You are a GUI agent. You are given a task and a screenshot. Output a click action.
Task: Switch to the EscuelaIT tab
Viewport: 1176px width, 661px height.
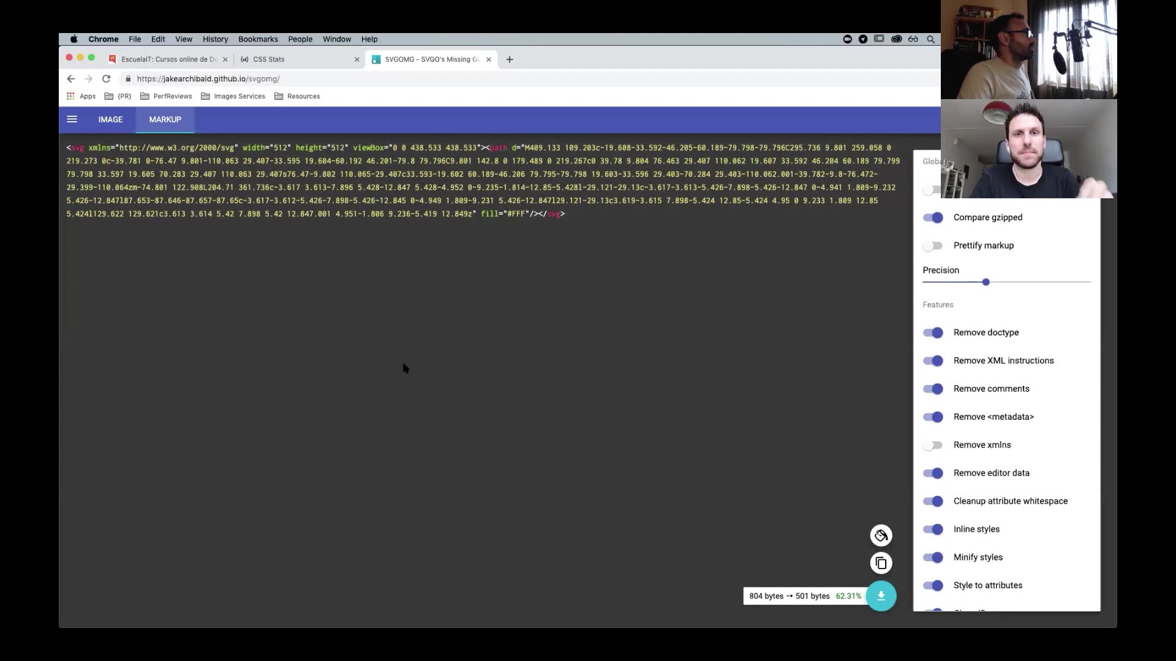click(168, 59)
